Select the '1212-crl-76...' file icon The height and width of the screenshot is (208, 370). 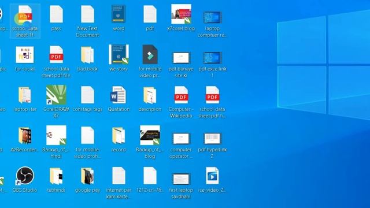point(150,176)
